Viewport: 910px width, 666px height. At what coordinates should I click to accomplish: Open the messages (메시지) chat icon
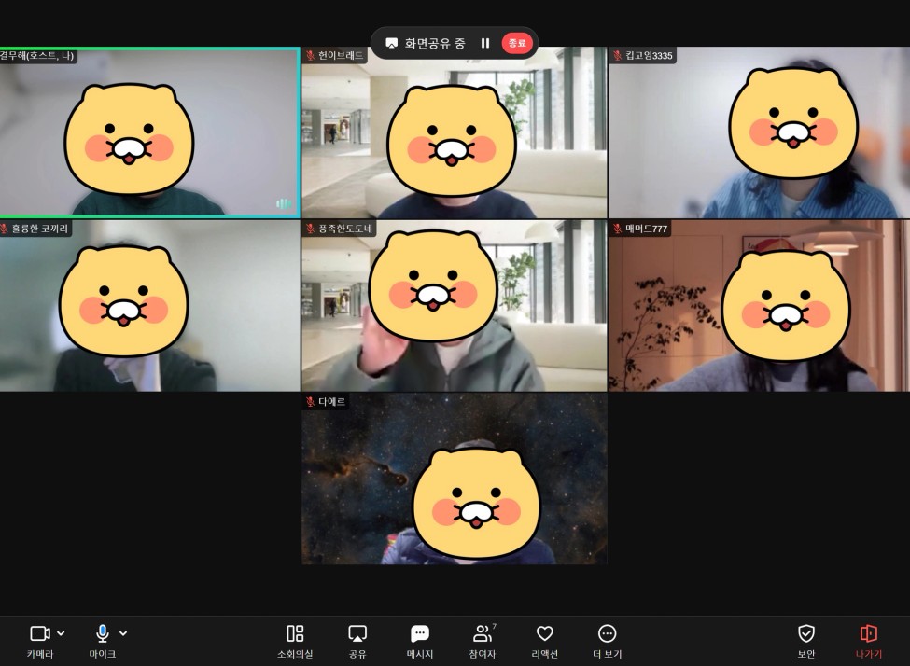pyautogui.click(x=420, y=633)
